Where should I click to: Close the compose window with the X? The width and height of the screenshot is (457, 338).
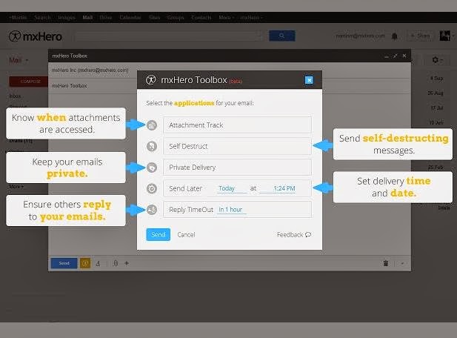pyautogui.click(x=404, y=56)
